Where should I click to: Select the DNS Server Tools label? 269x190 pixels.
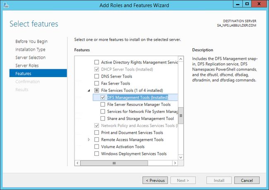pyautogui.click(x=117, y=76)
